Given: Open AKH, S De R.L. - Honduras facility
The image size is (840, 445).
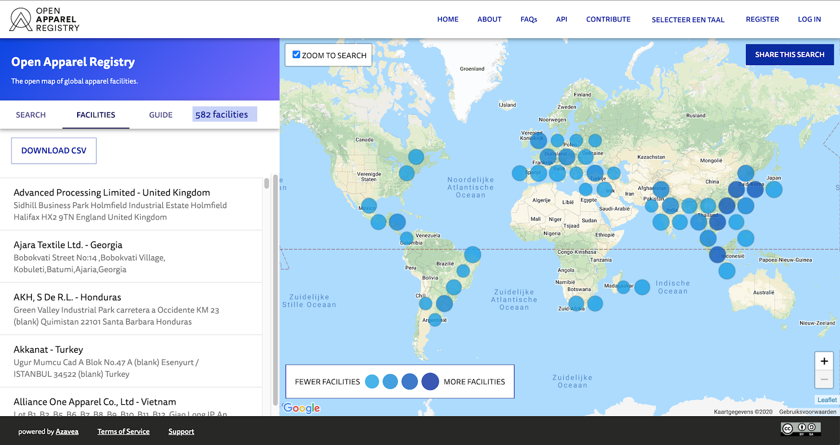Looking at the screenshot, I should (131, 309).
